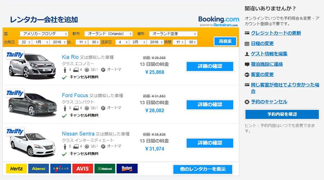Screen dimensions: 324x180
Task: Click the car door icon on Kia Rio row
Action: (x=76, y=70)
